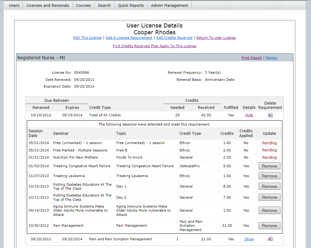Remove the Treating Congestive Heart Failure session

point(269,166)
